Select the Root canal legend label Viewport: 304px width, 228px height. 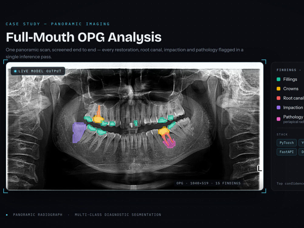294,98
